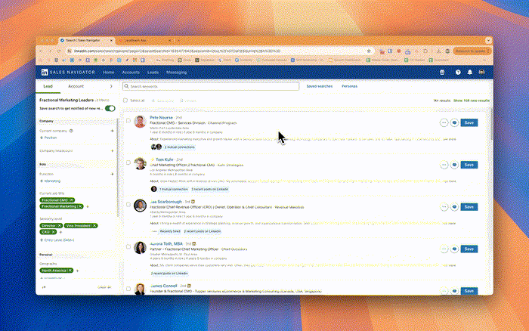Open the notifications bell icon

(469, 73)
